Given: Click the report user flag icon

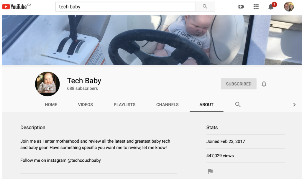Looking at the screenshot, I should 210,171.
